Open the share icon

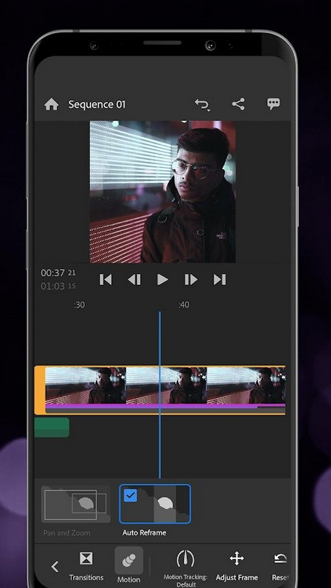[x=238, y=104]
